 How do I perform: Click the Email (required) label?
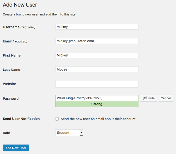(x=15, y=41)
